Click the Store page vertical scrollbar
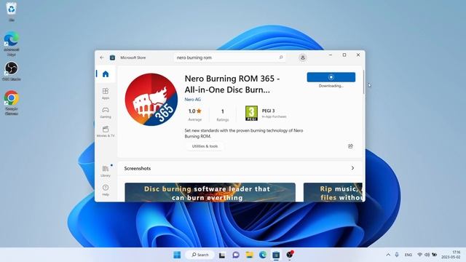This screenshot has width=466, height=262. tap(364, 83)
